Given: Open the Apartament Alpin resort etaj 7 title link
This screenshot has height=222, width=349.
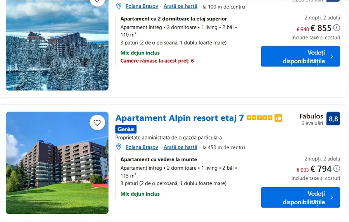Looking at the screenshot, I should click(180, 118).
